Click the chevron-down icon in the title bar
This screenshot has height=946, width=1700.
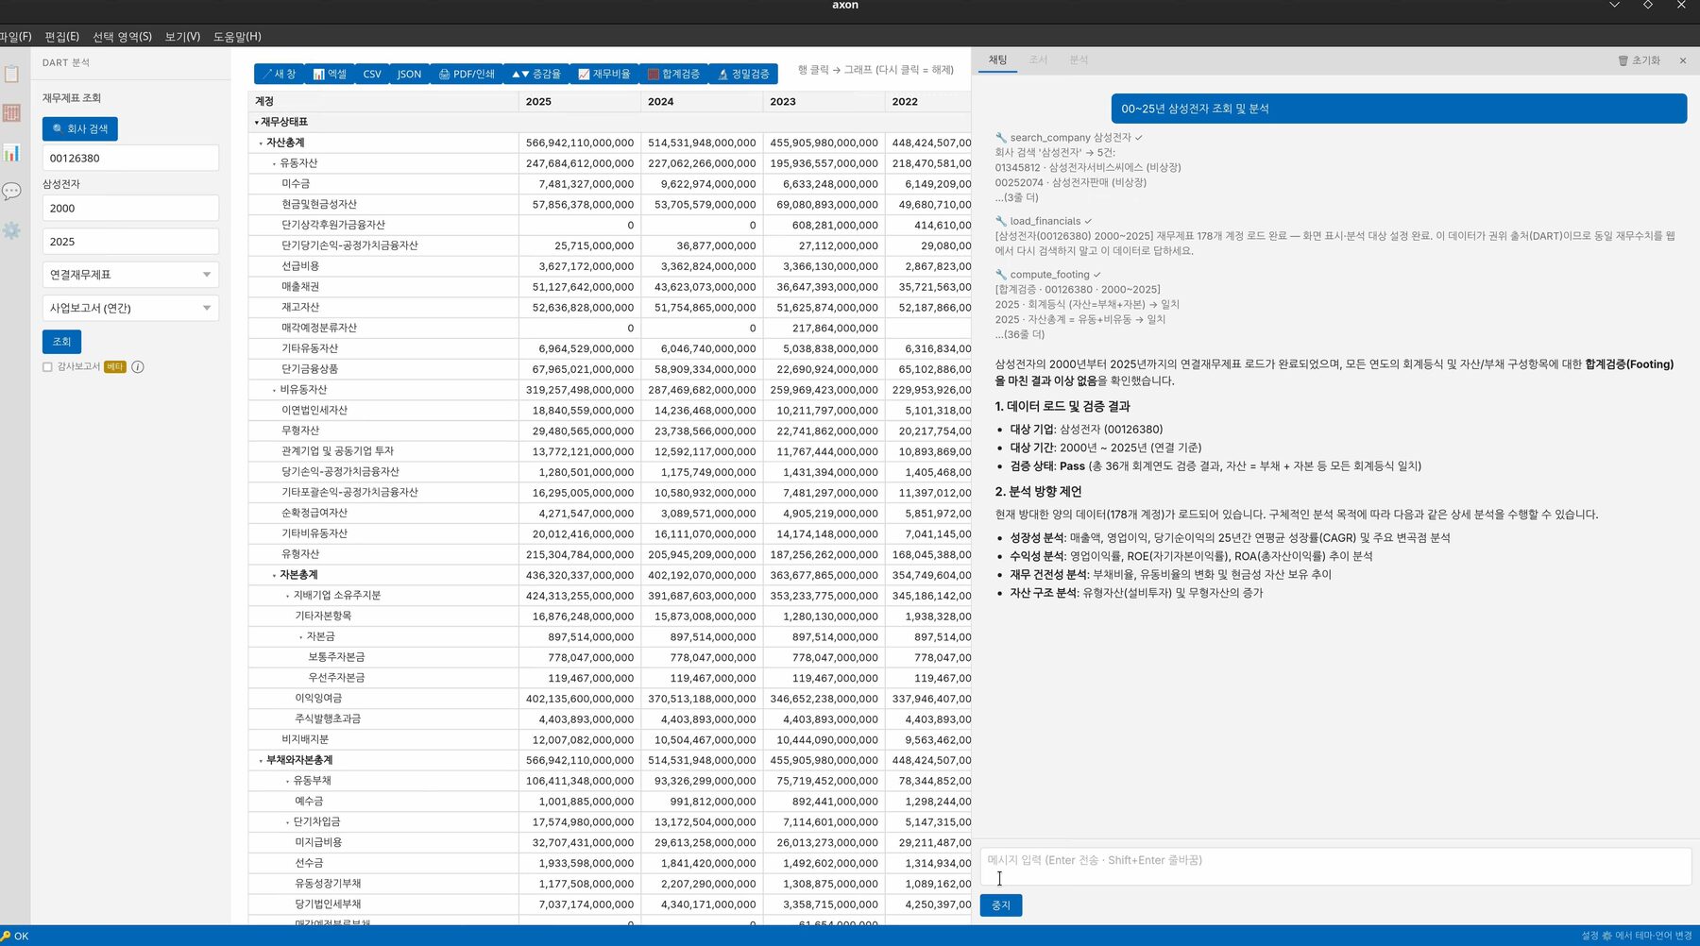coord(1615,6)
